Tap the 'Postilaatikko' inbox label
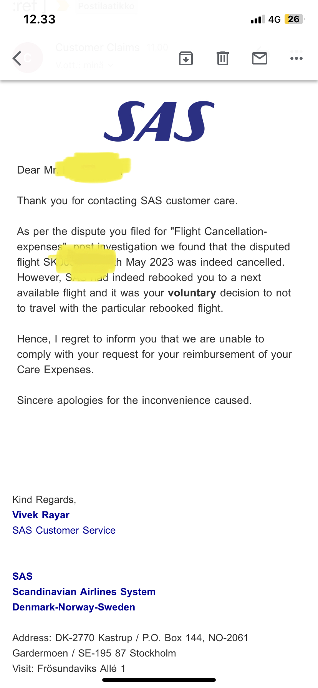The image size is (318, 688). 106,6
